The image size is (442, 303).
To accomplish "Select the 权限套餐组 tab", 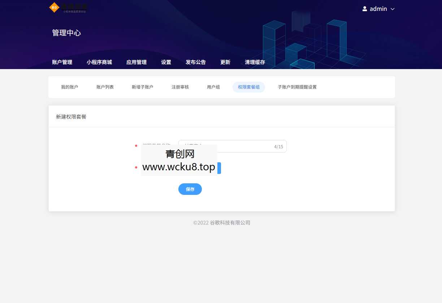I will click(x=248, y=87).
